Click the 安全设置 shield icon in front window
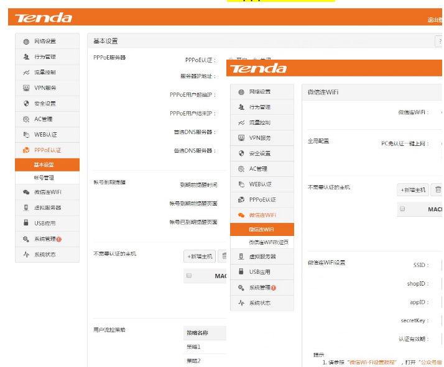 point(241,153)
